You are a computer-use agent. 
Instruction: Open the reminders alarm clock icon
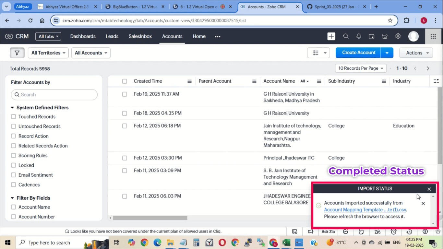coord(393,231)
